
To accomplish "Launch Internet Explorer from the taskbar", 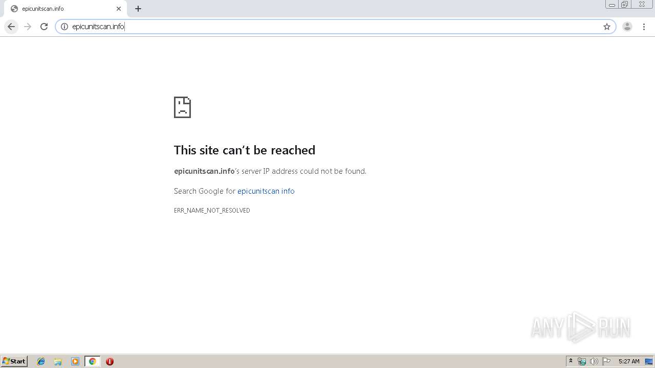I will 41,361.
